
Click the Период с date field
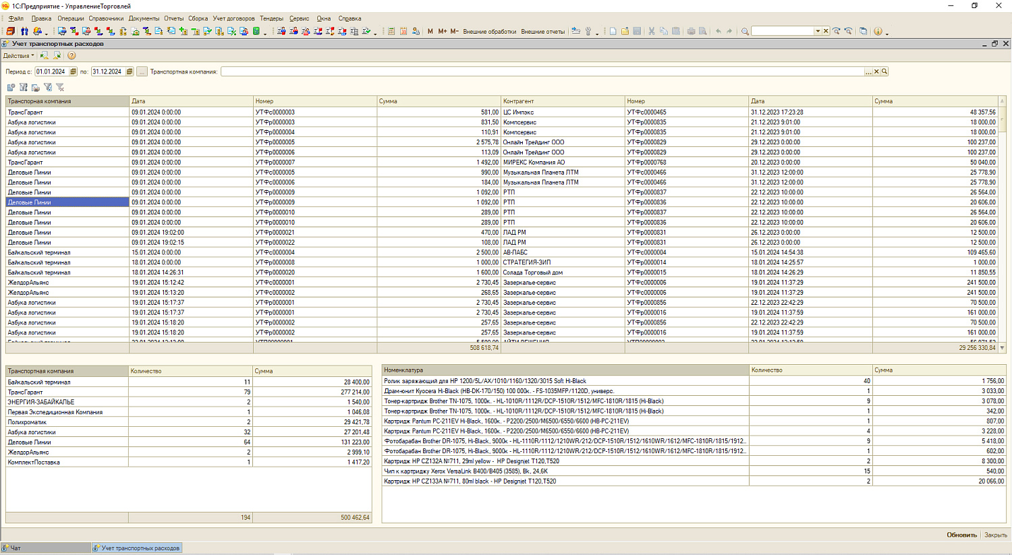coord(51,71)
